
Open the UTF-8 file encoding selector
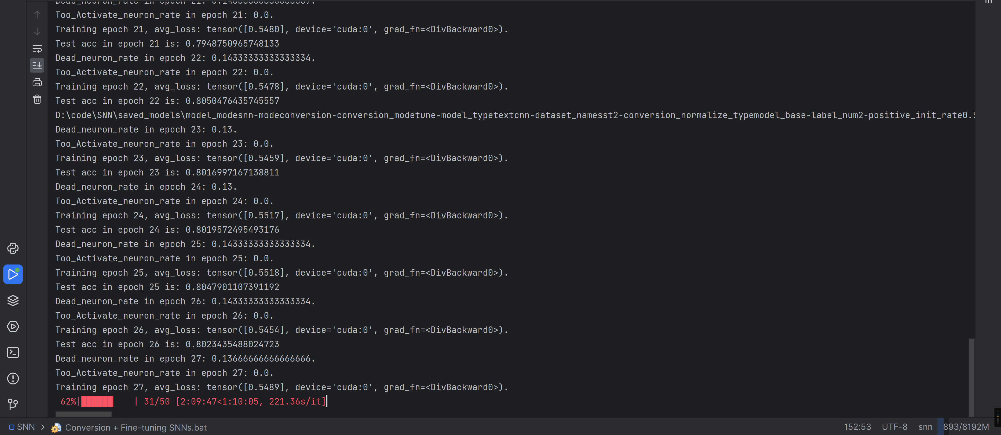[894, 427]
